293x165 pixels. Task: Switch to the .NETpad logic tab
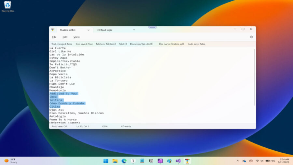click(105, 30)
